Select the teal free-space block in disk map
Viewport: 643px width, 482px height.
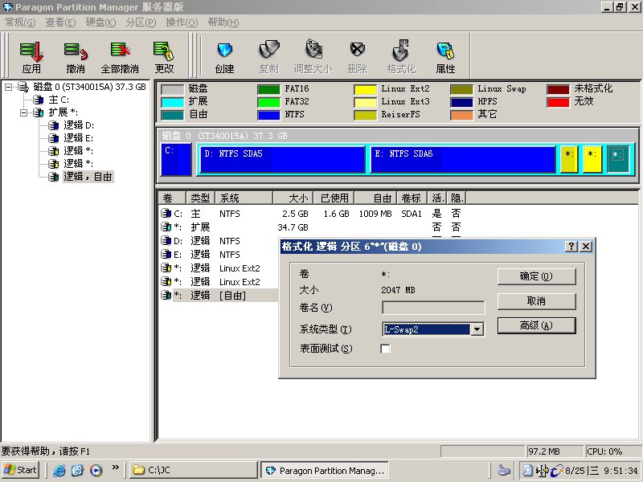[x=618, y=159]
